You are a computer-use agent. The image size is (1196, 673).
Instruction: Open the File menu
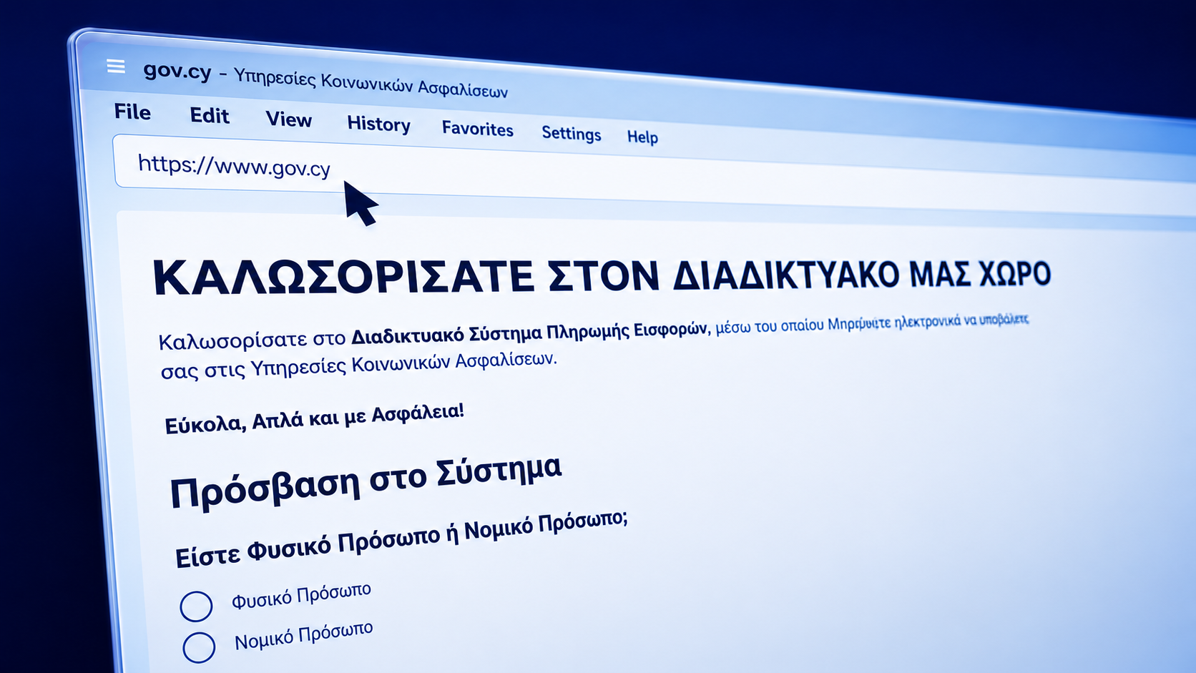click(132, 112)
